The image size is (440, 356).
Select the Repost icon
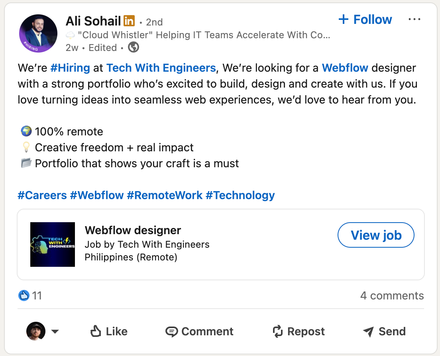point(278,331)
